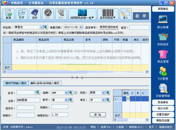Open 设置及维护 navigation section
Viewport: 176px width, 130px height.
point(163,114)
